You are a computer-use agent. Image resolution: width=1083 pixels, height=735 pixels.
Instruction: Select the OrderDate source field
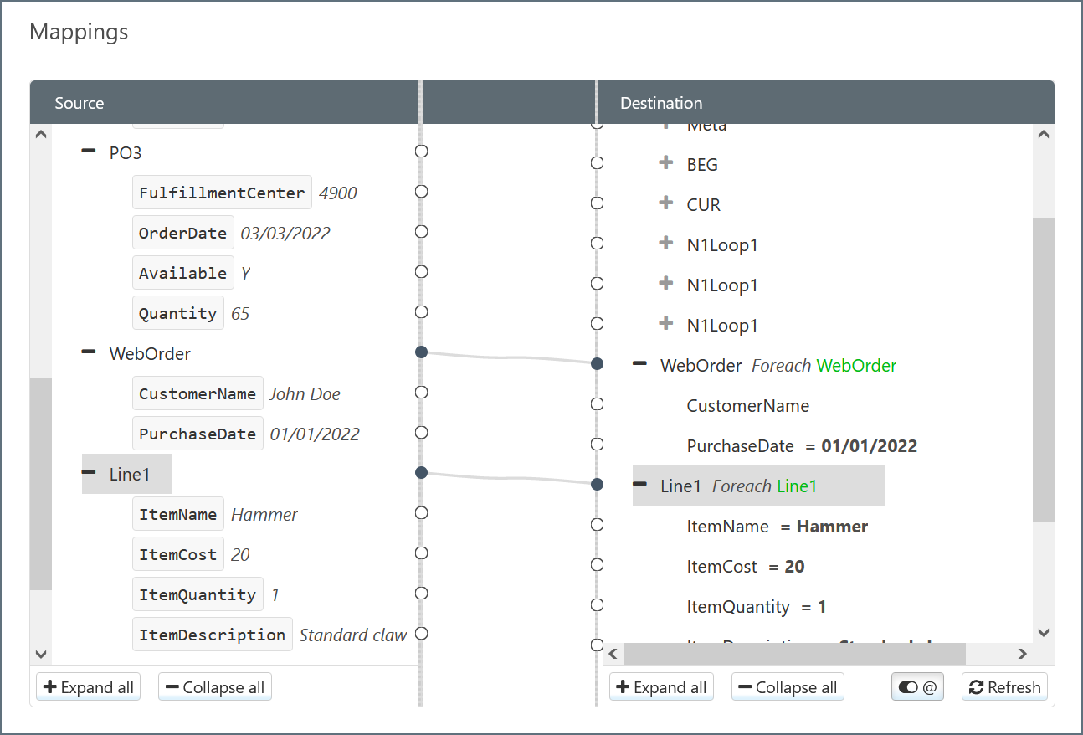tap(182, 233)
